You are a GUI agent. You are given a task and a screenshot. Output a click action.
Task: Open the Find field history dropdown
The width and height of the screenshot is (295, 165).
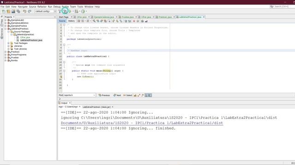[94, 95]
